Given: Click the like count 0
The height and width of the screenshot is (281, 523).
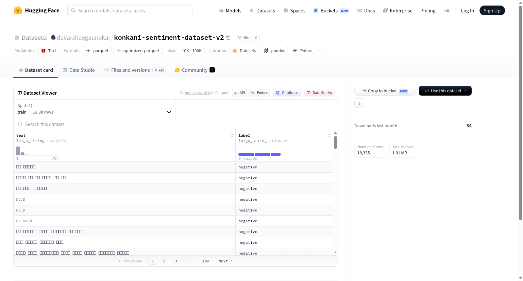Looking at the screenshot, I should click(256, 38).
